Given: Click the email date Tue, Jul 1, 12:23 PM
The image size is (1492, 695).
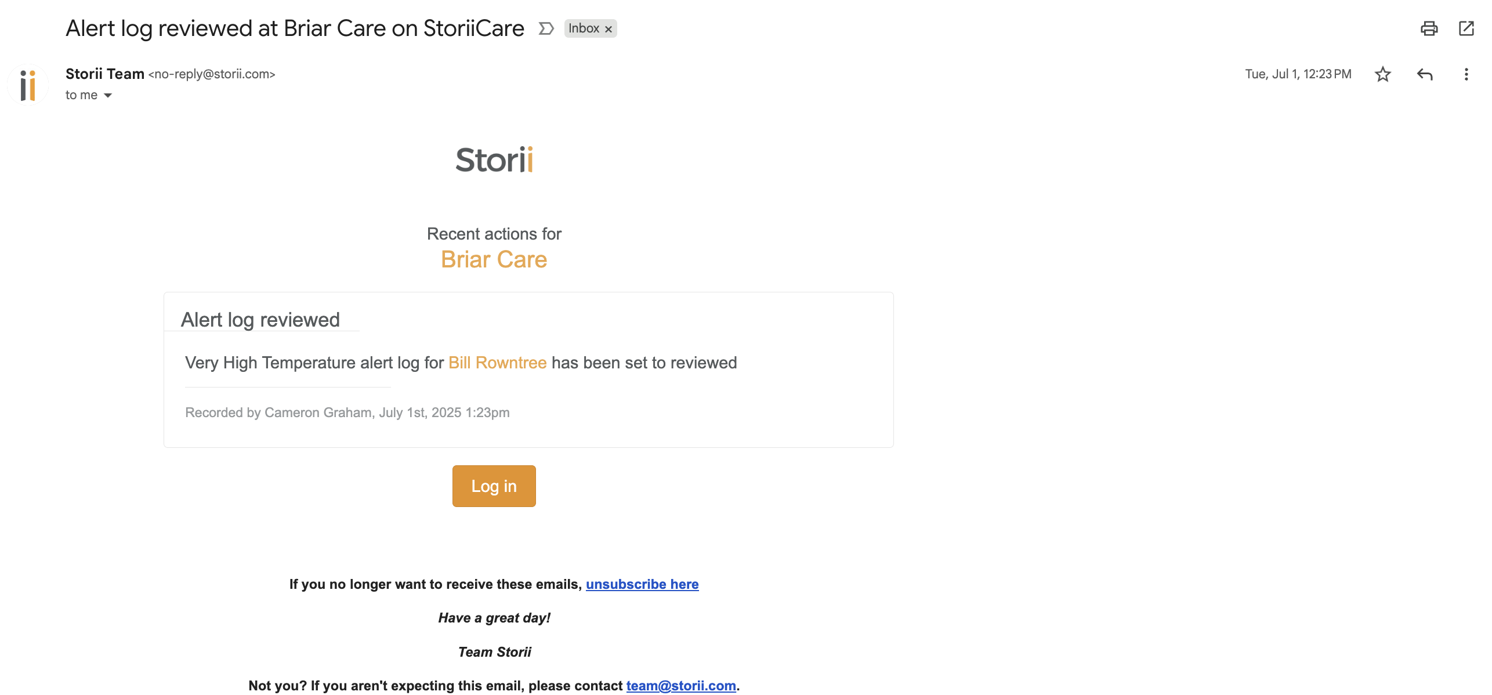Looking at the screenshot, I should tap(1298, 74).
